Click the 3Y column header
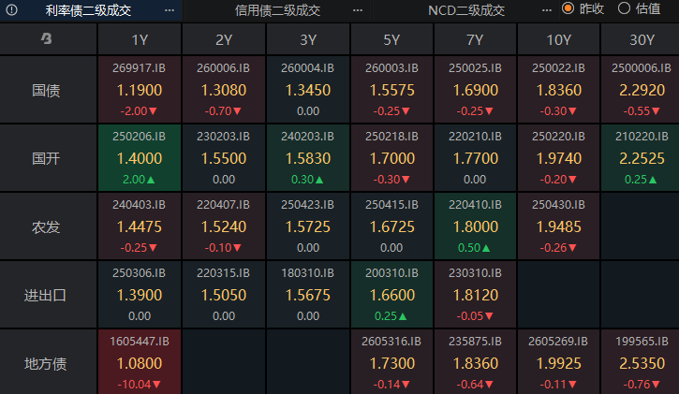The image size is (679, 394). [308, 39]
